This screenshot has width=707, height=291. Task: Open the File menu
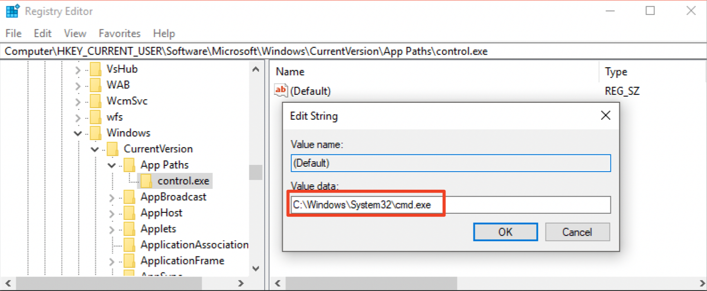pyautogui.click(x=13, y=33)
